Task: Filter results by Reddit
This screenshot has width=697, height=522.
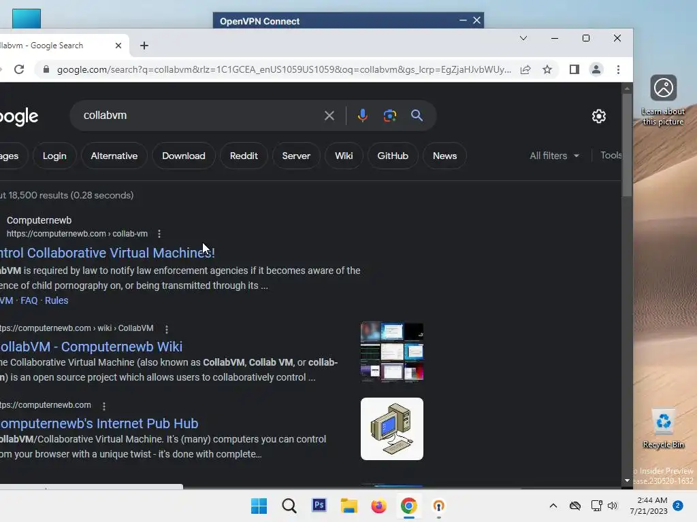Action: click(244, 156)
